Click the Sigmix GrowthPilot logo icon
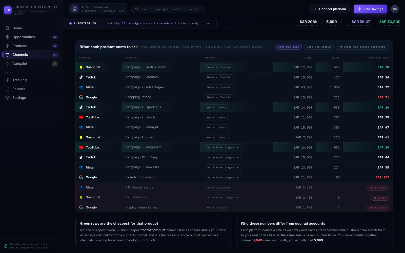The width and height of the screenshot is (405, 253). [8, 10]
